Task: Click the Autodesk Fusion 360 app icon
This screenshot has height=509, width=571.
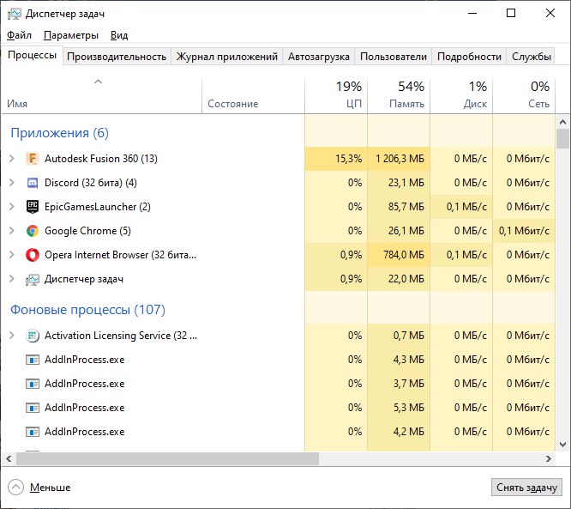Action: [33, 159]
